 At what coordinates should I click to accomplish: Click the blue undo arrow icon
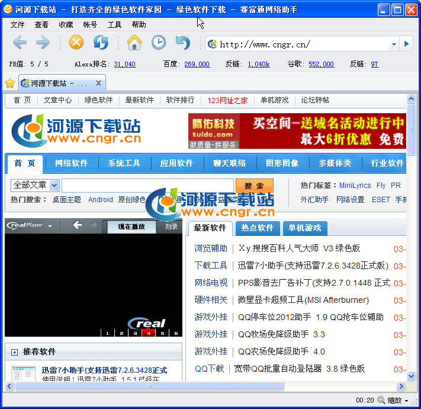pyautogui.click(x=183, y=43)
